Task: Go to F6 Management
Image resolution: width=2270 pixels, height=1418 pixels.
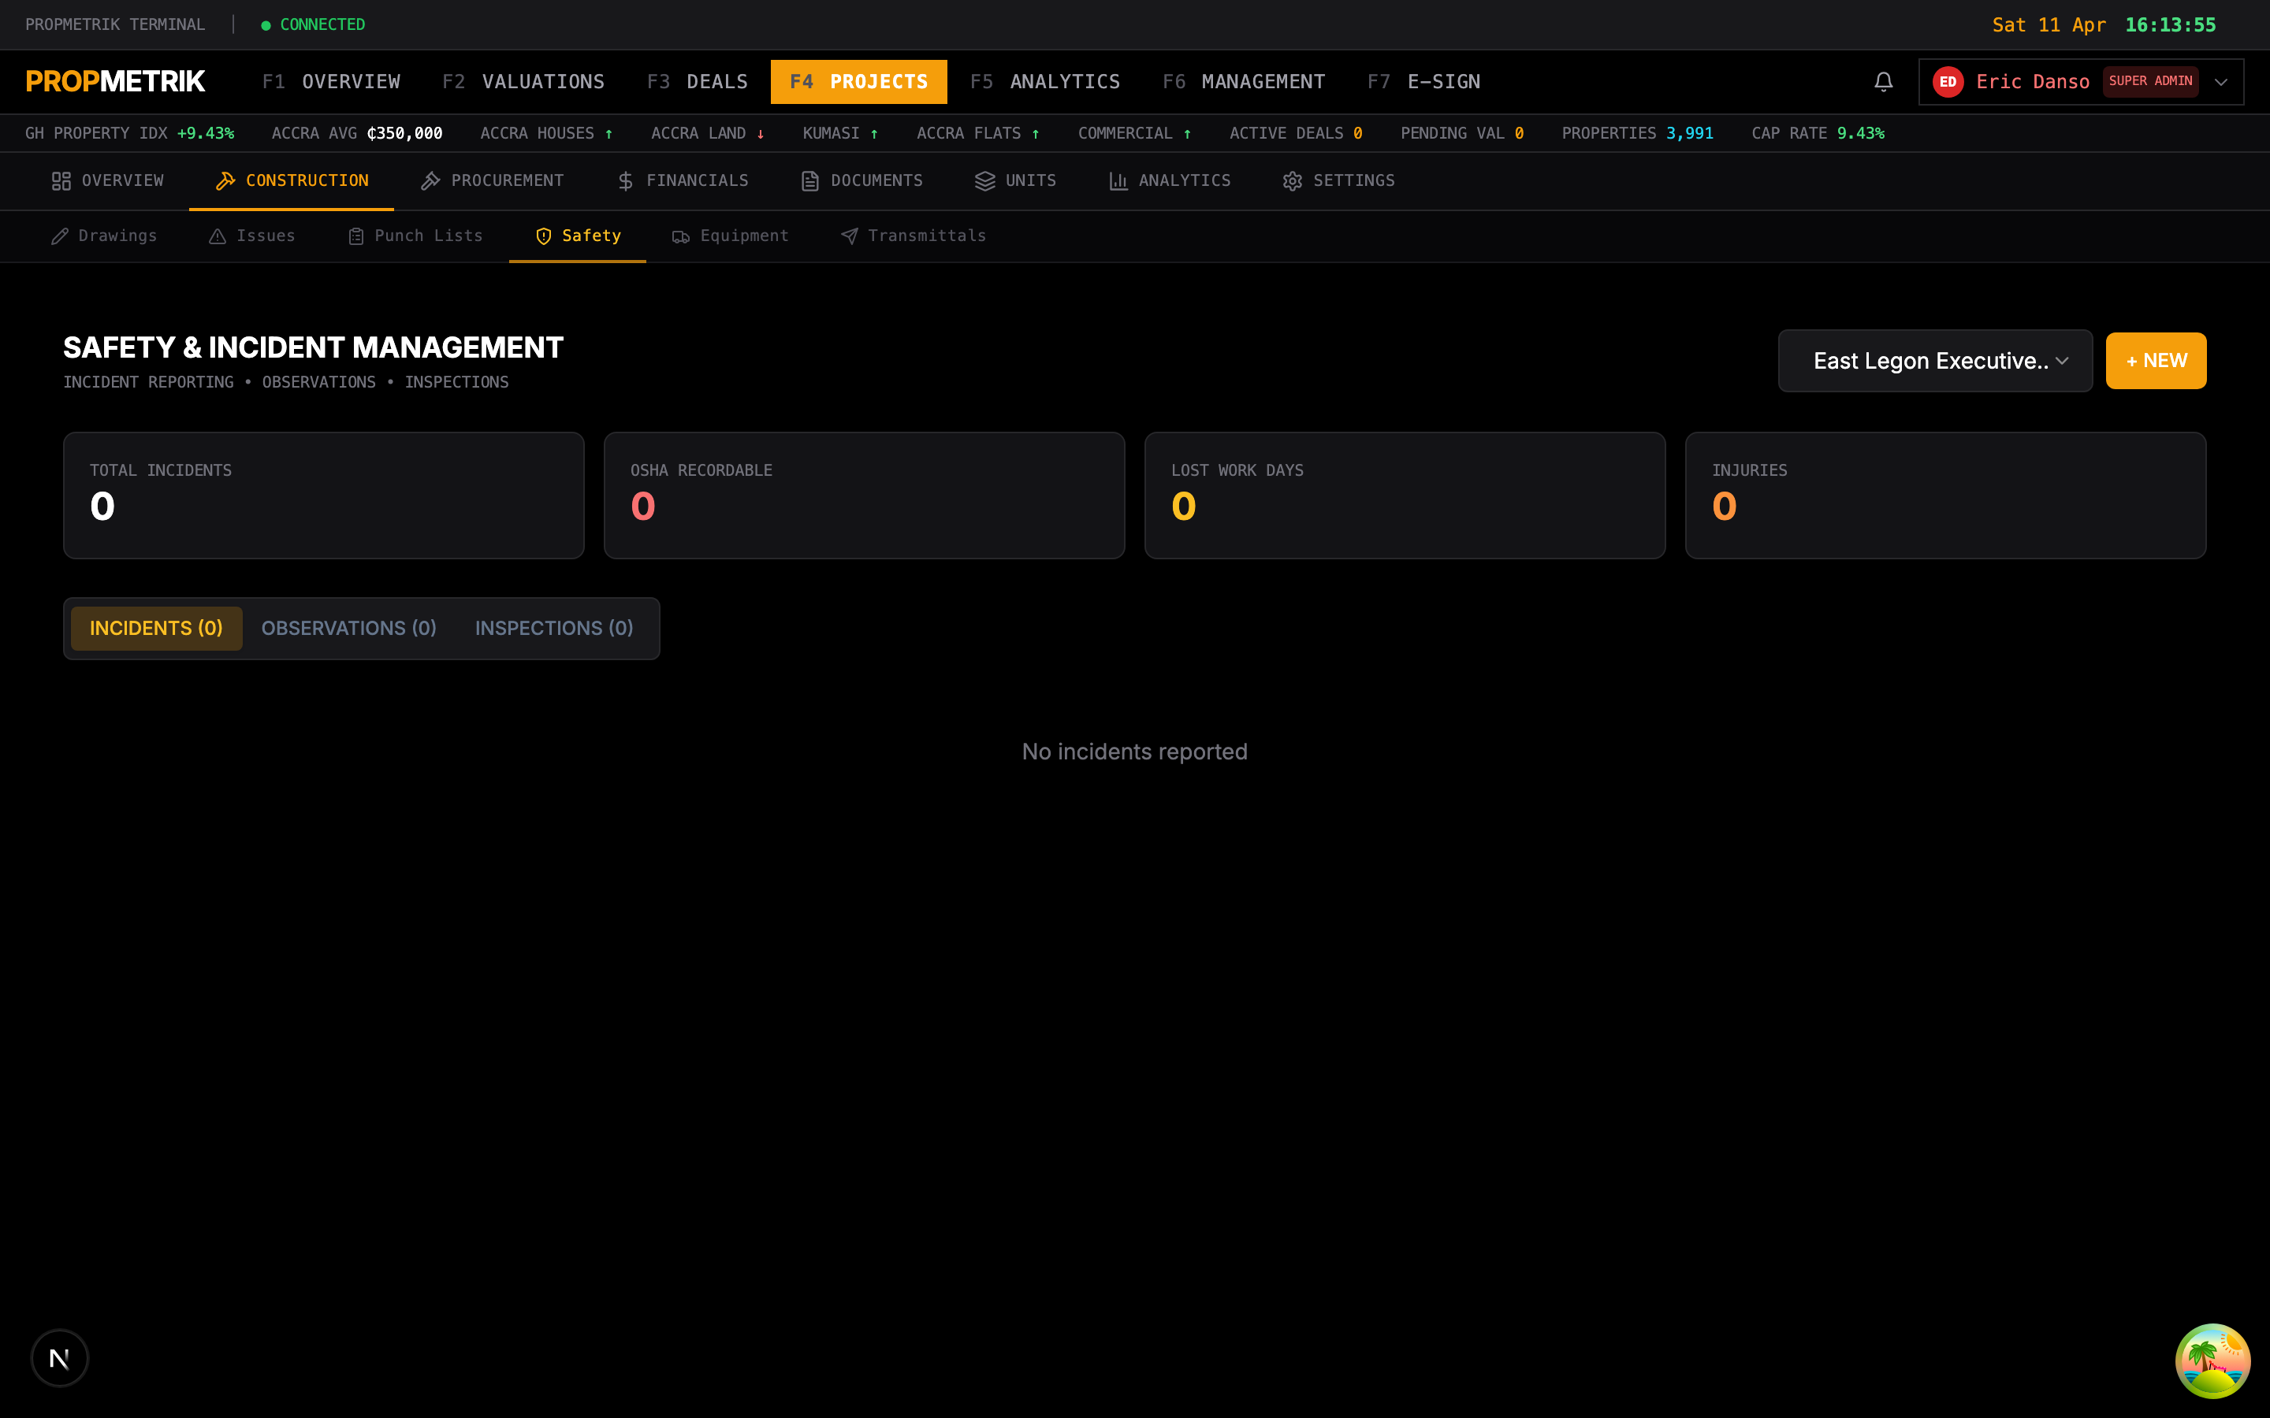Action: pyautogui.click(x=1244, y=82)
